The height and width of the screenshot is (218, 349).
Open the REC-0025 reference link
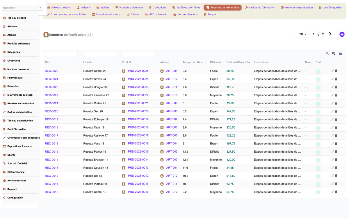point(51,71)
